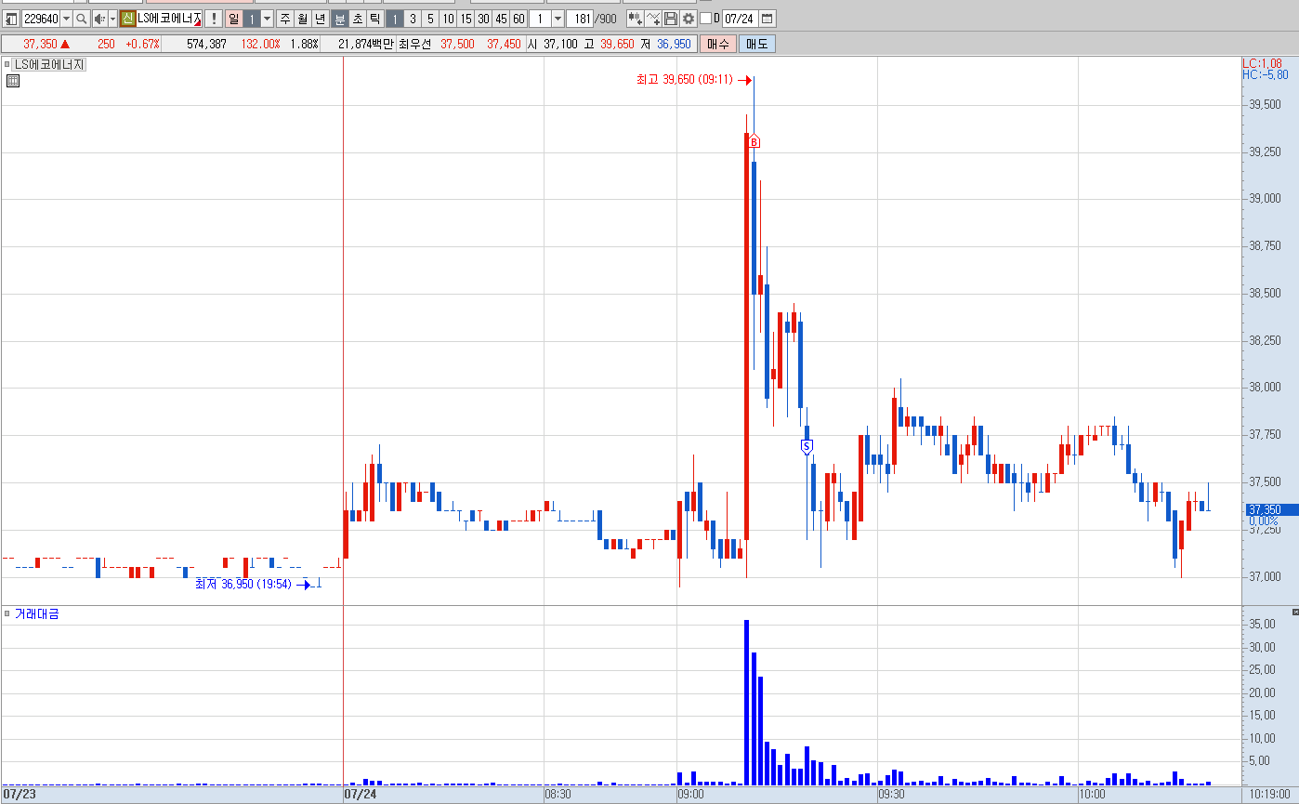Click the trading volume 574,387 value
This screenshot has height=804, width=1299.
[206, 44]
